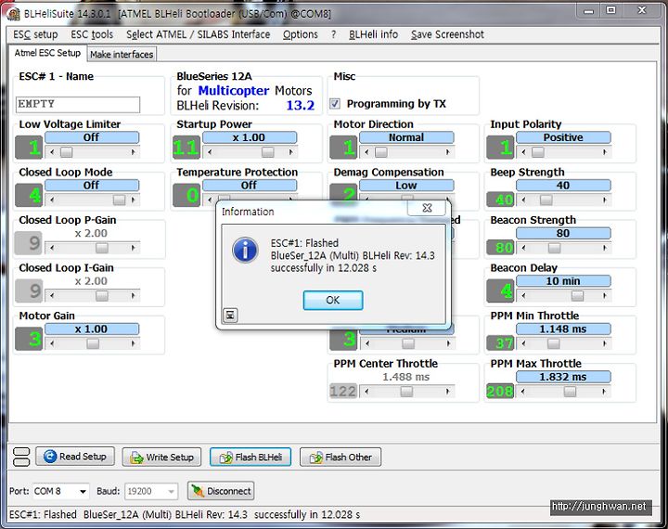668x529 pixels.
Task: Click the Low Voltage Limiter Off value bar
Action: (92, 137)
